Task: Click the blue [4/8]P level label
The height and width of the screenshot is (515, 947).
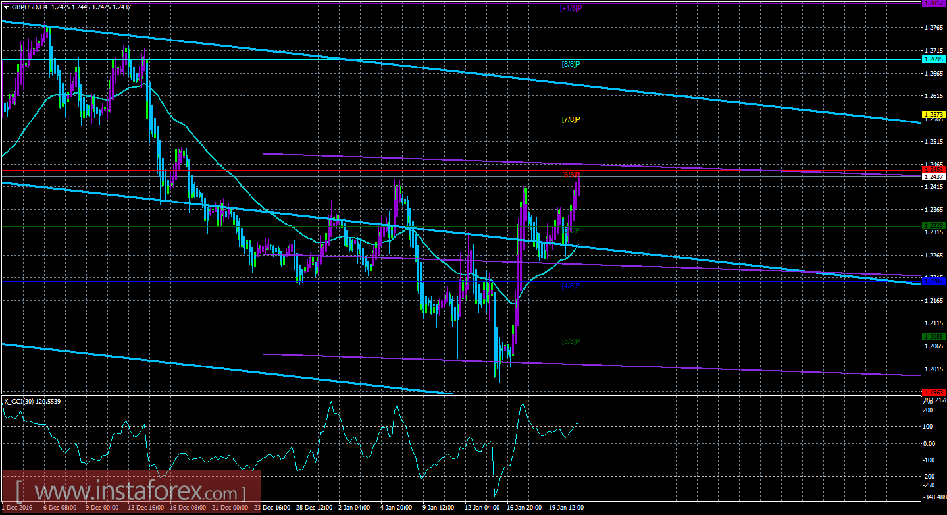Action: (x=571, y=286)
